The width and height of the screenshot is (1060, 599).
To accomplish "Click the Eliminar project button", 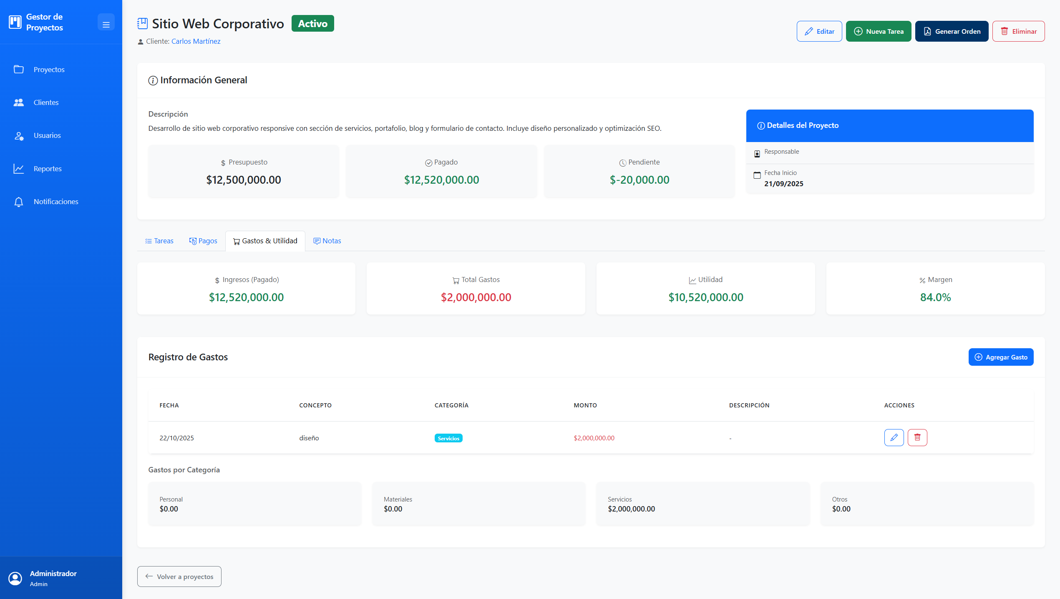I will (1018, 31).
